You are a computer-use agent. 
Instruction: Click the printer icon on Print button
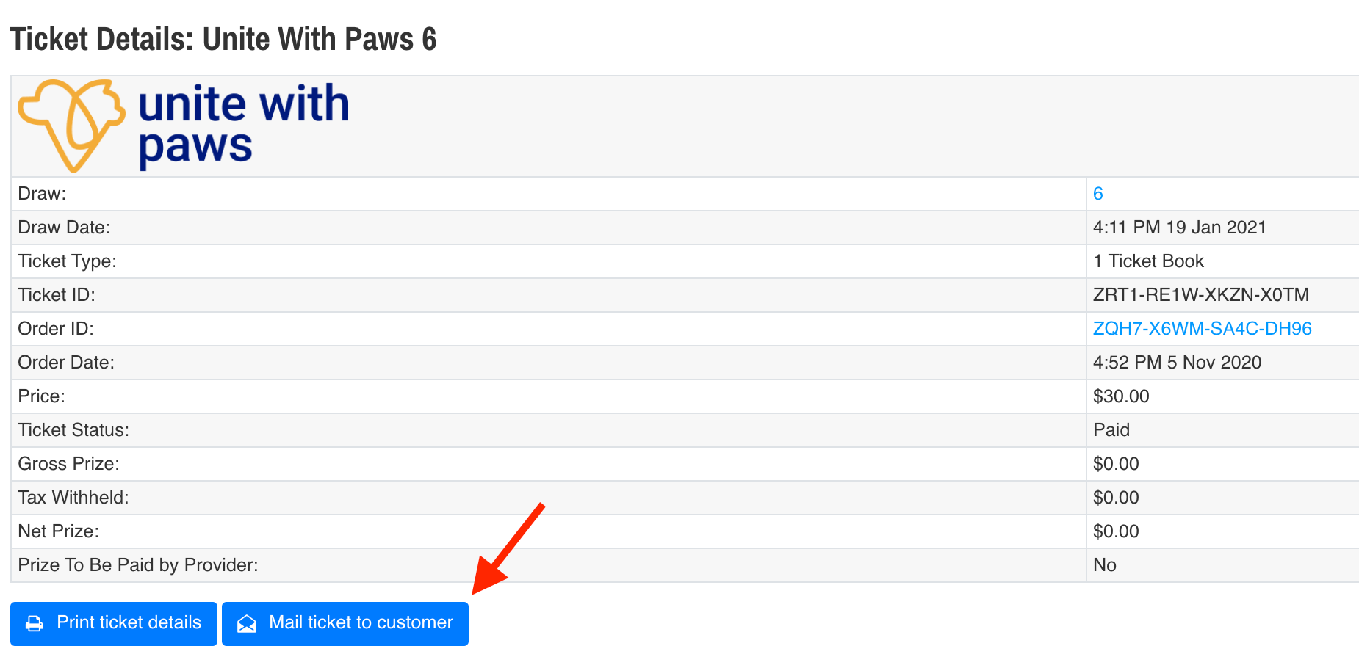pyautogui.click(x=35, y=624)
